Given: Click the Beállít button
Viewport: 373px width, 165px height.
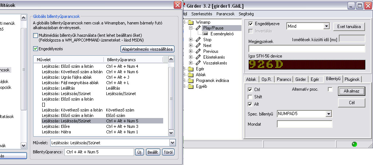Looking at the screenshot, I should pos(153,152).
